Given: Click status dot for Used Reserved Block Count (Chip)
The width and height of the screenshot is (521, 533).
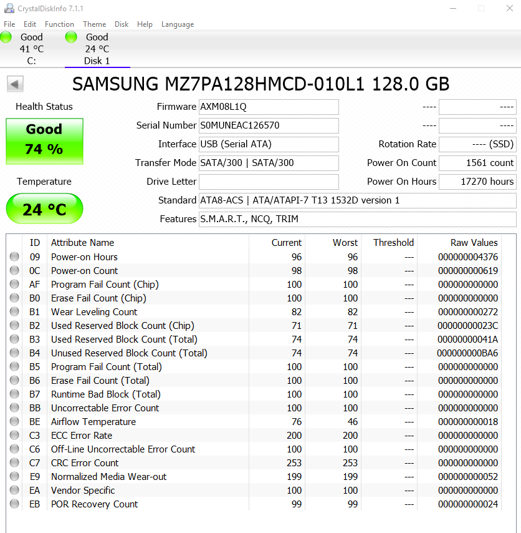Looking at the screenshot, I should tap(14, 325).
